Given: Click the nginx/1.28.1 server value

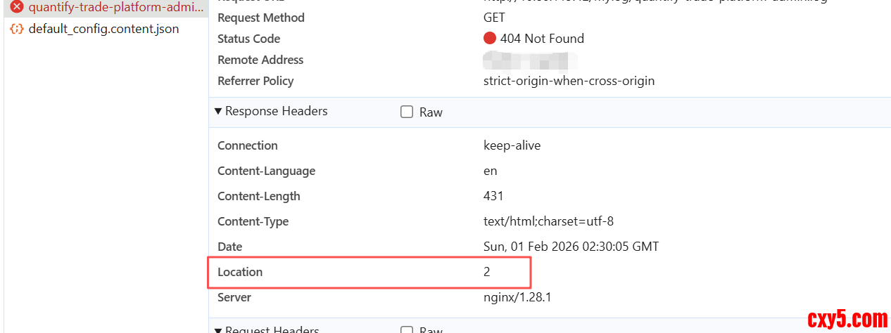Looking at the screenshot, I should (x=517, y=297).
